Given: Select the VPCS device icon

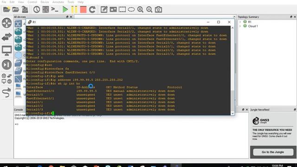Looking at the screenshot, I should [19, 95].
